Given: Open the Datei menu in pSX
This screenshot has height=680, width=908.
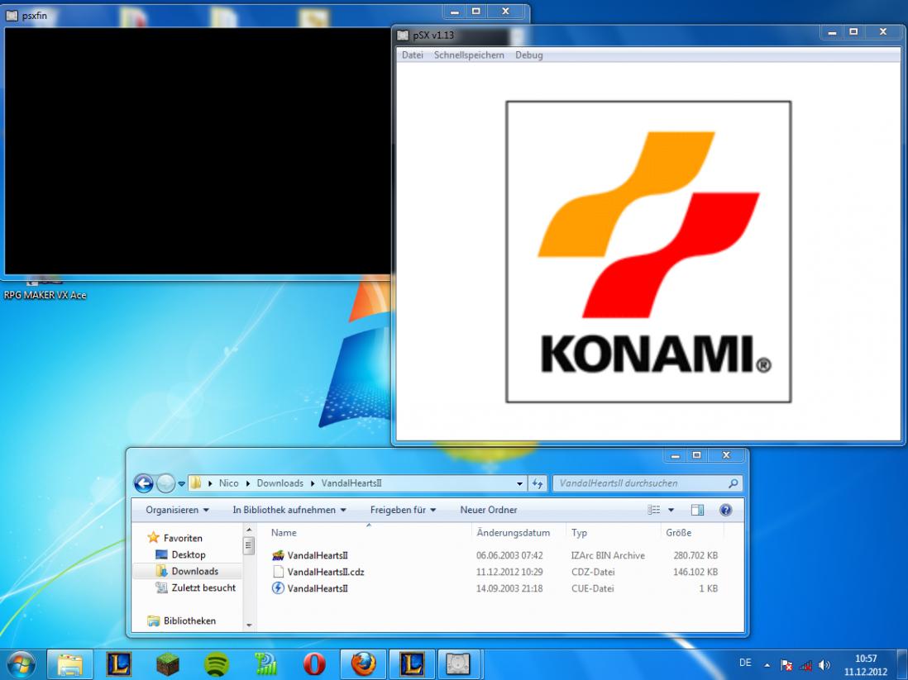Looking at the screenshot, I should 413,55.
